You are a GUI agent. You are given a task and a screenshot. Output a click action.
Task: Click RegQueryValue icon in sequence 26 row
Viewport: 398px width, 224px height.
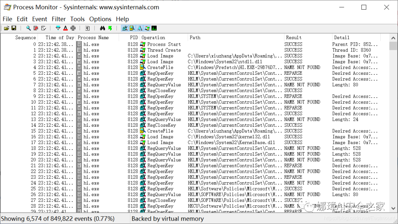pyautogui.click(x=143, y=195)
